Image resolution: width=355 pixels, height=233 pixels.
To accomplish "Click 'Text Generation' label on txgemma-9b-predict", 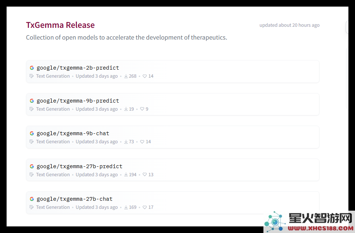I will tap(53, 109).
